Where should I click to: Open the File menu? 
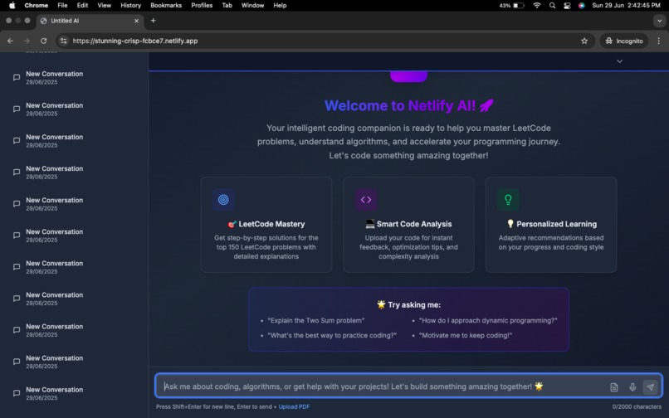tap(62, 5)
